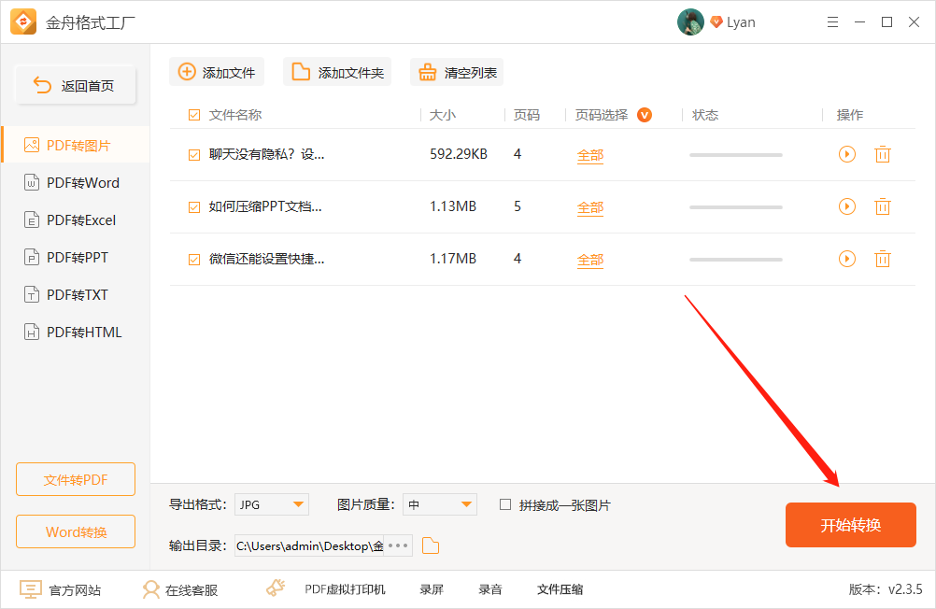Start conversion of 如何压缩PPT文档 with play icon
The width and height of the screenshot is (936, 609).
pyautogui.click(x=847, y=206)
